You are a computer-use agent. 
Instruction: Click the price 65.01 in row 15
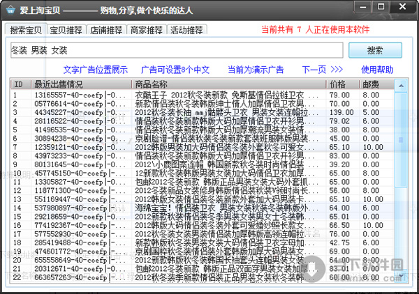pos(339,217)
